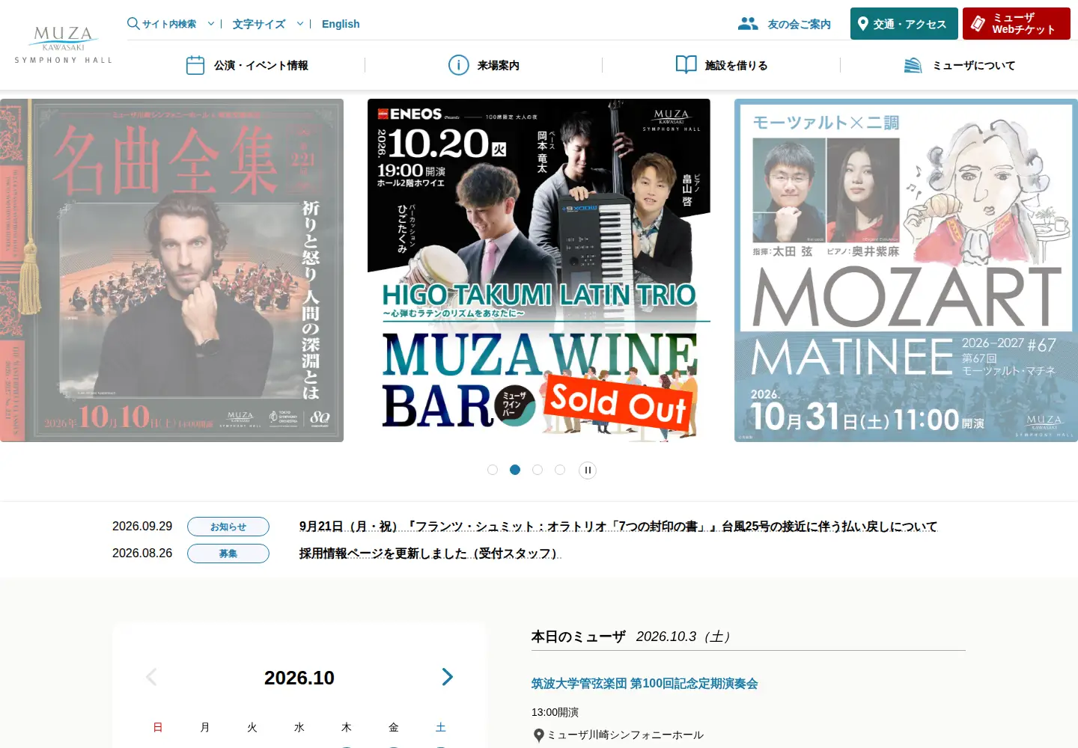Open the 公演・イベント情報 menu

[261, 65]
